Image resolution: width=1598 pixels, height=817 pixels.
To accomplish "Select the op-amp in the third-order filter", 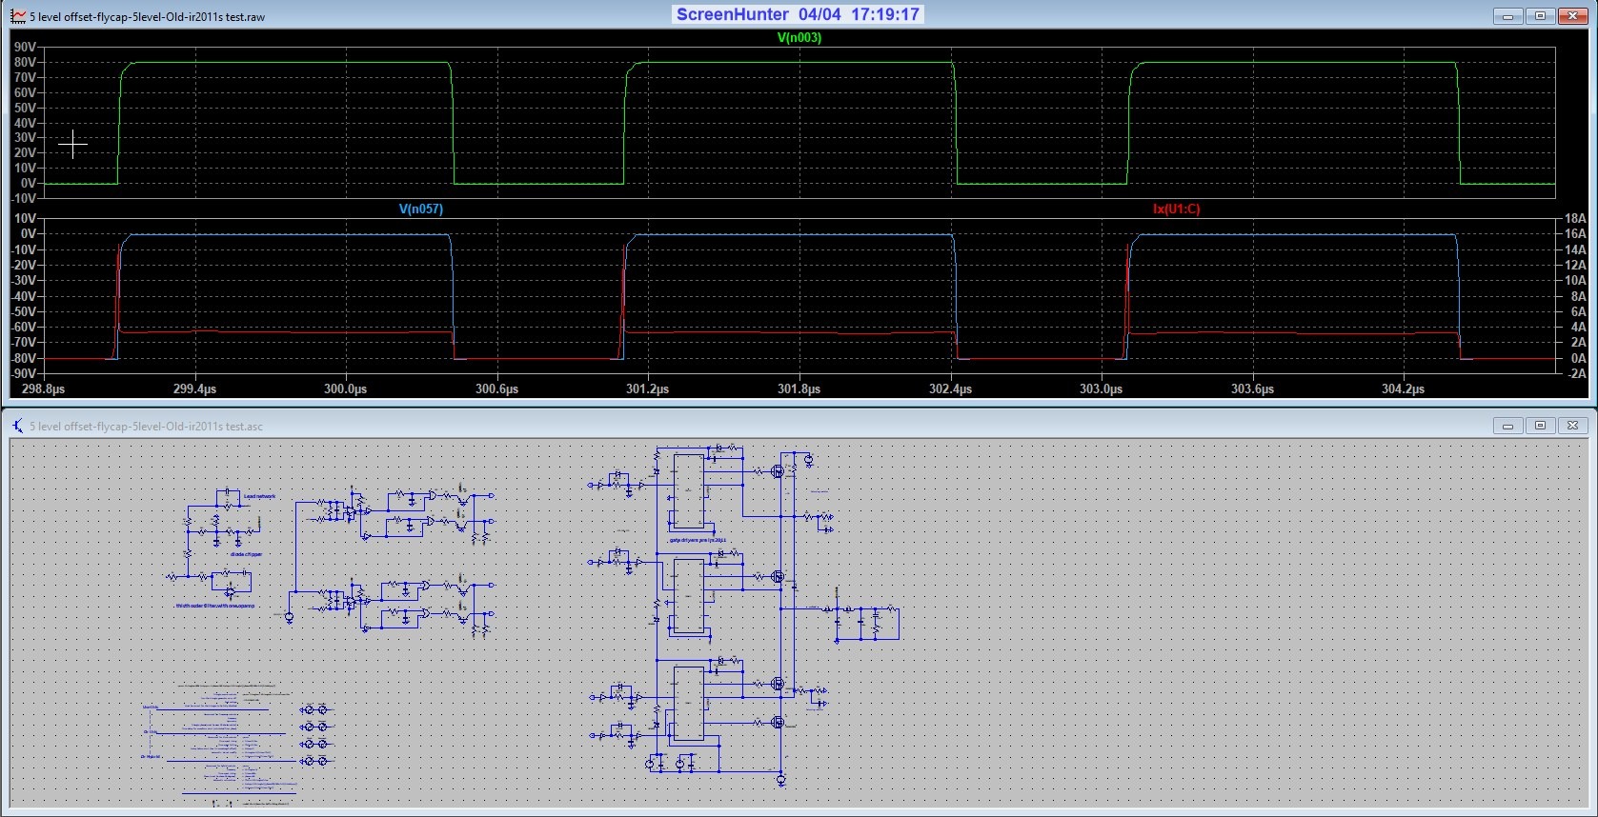I will pos(230,592).
